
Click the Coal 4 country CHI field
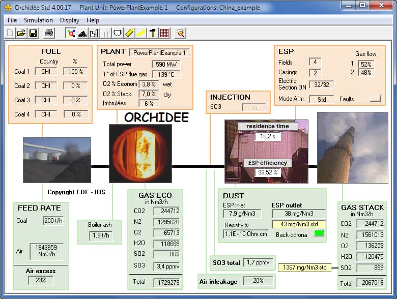pyautogui.click(x=46, y=114)
